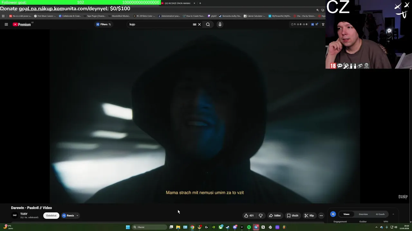
Task: Open File Explorer from the taskbar
Action: [x=178, y=227]
